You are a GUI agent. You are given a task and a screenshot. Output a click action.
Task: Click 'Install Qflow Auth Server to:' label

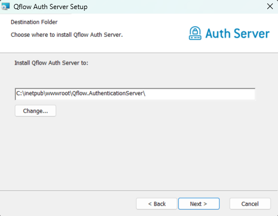52,63
